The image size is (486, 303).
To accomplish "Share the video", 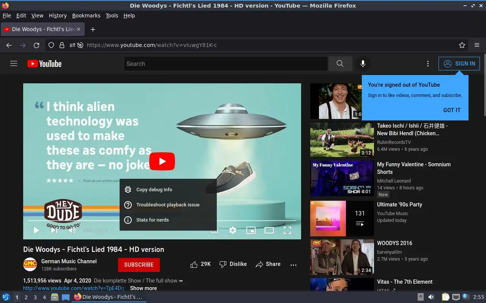I will (268, 264).
